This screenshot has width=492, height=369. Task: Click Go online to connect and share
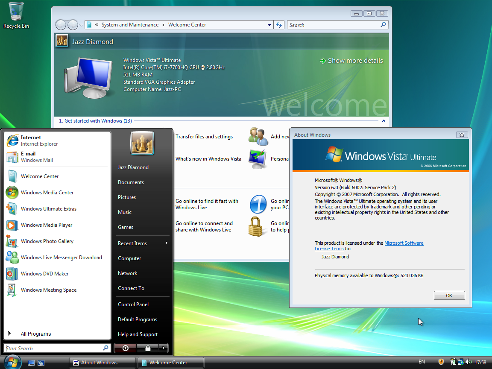(204, 226)
